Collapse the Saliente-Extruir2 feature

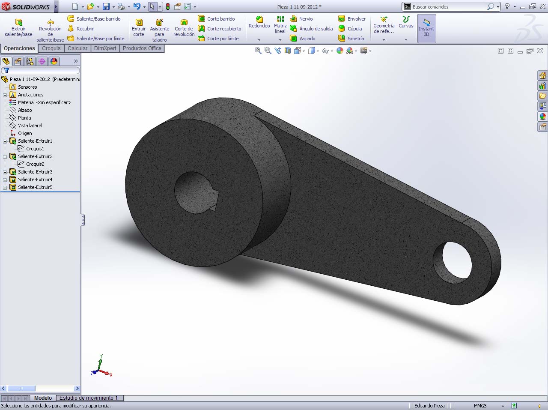[5, 156]
